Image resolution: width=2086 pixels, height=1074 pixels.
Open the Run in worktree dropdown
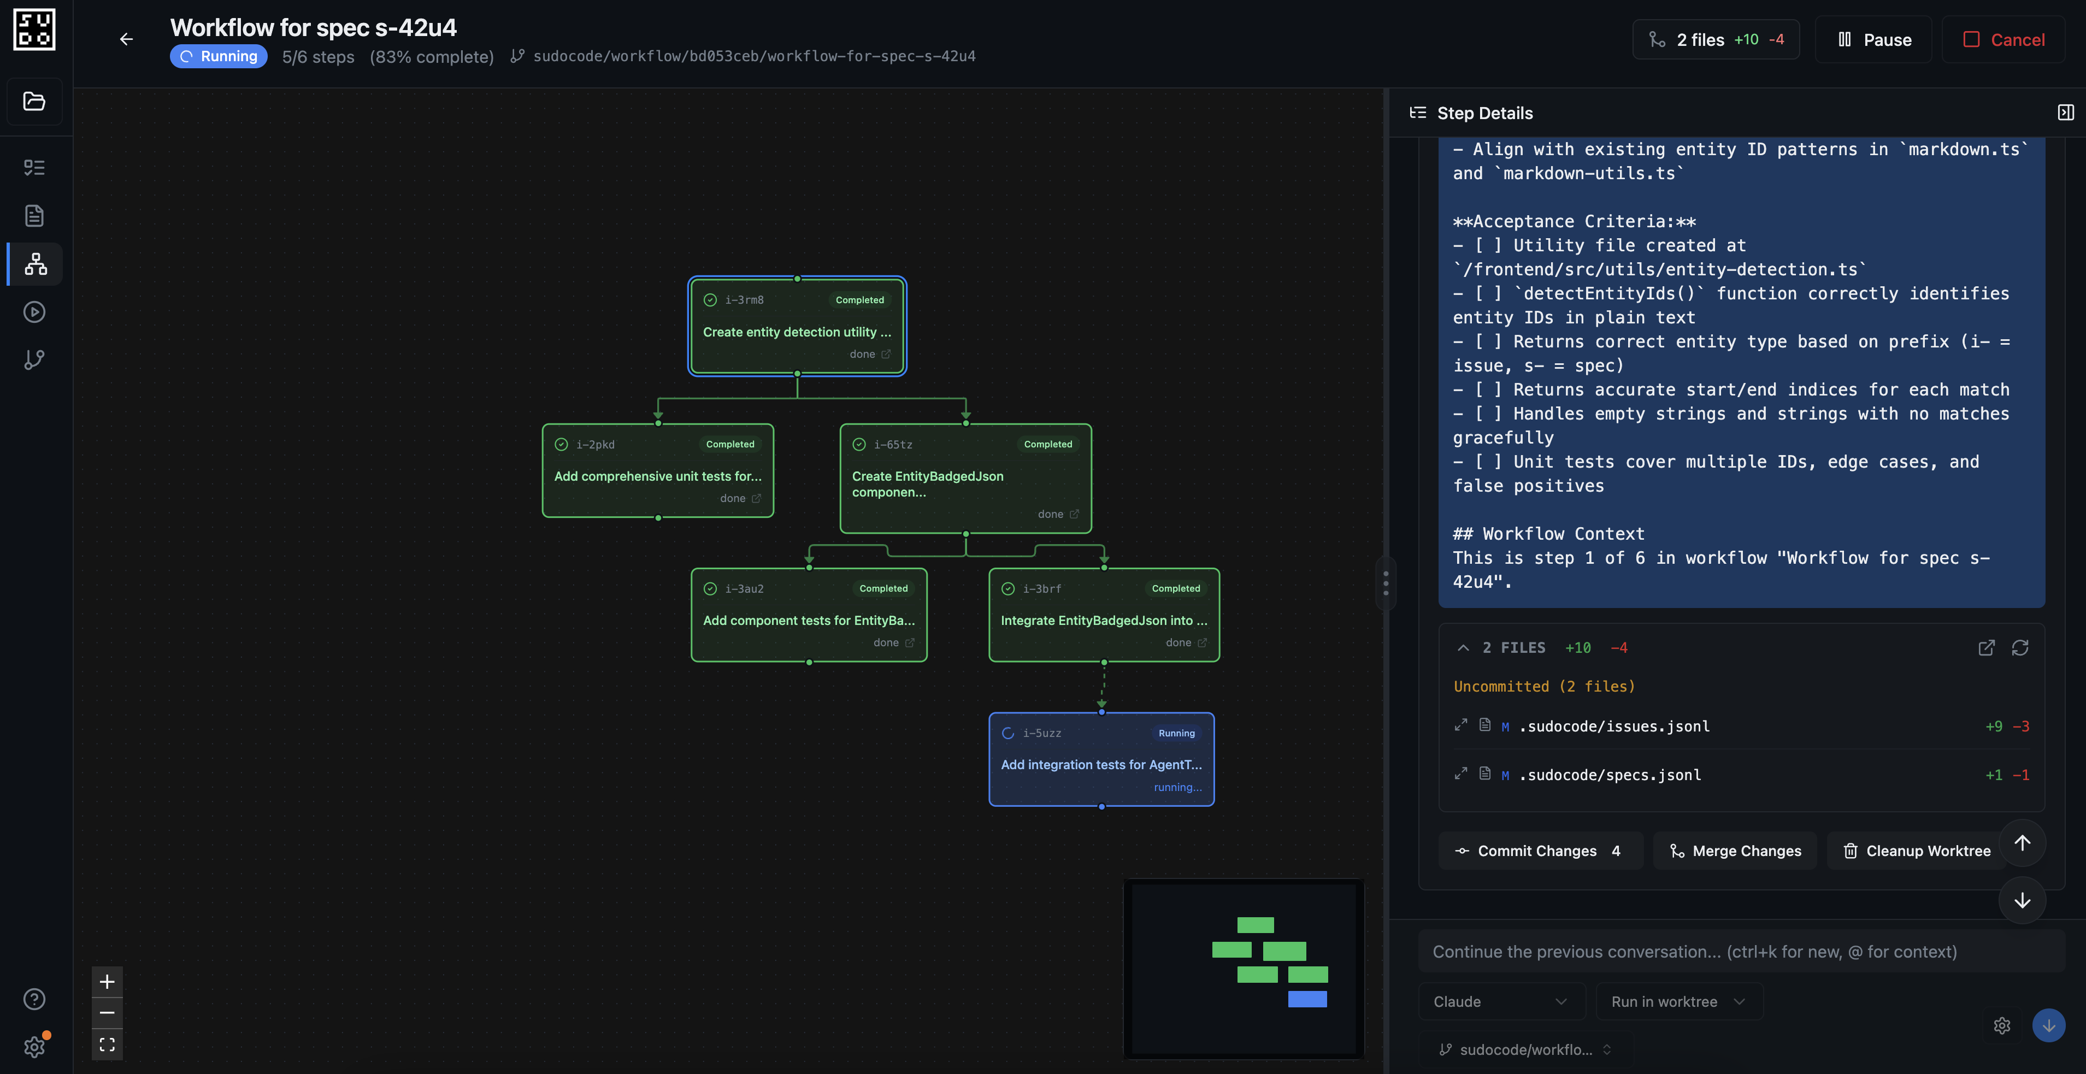pyautogui.click(x=1678, y=1001)
